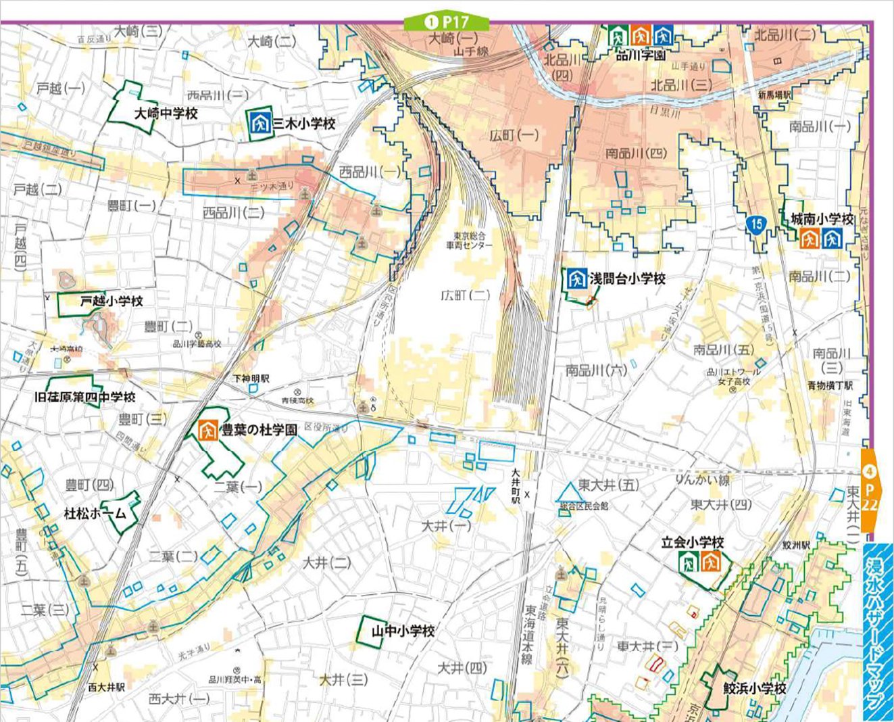
Task: Click the 山手線 railway label
Action: pos(471,51)
